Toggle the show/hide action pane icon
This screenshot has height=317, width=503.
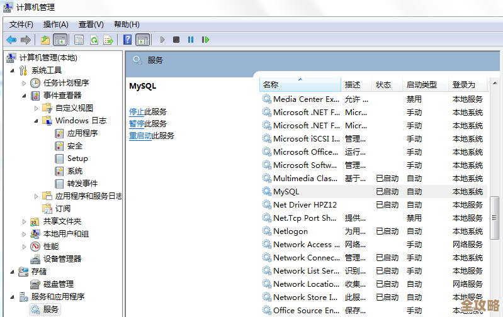pyautogui.click(x=143, y=40)
